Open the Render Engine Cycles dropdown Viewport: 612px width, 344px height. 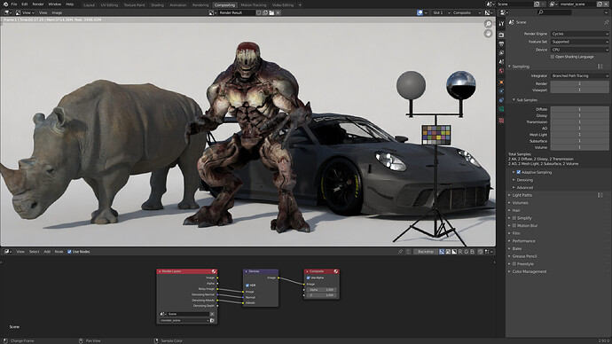(579, 34)
